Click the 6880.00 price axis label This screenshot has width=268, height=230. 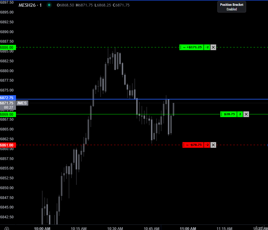point(7,71)
